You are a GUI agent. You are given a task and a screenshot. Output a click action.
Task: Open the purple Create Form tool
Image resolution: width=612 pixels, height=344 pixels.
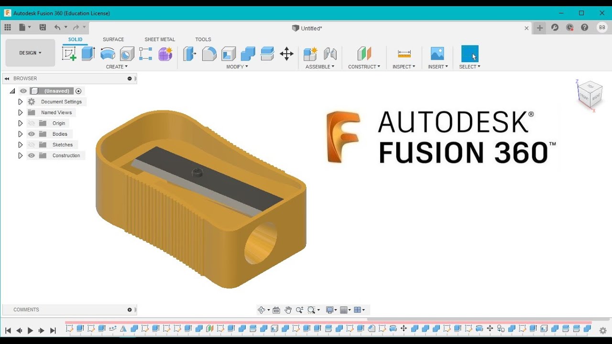click(165, 54)
